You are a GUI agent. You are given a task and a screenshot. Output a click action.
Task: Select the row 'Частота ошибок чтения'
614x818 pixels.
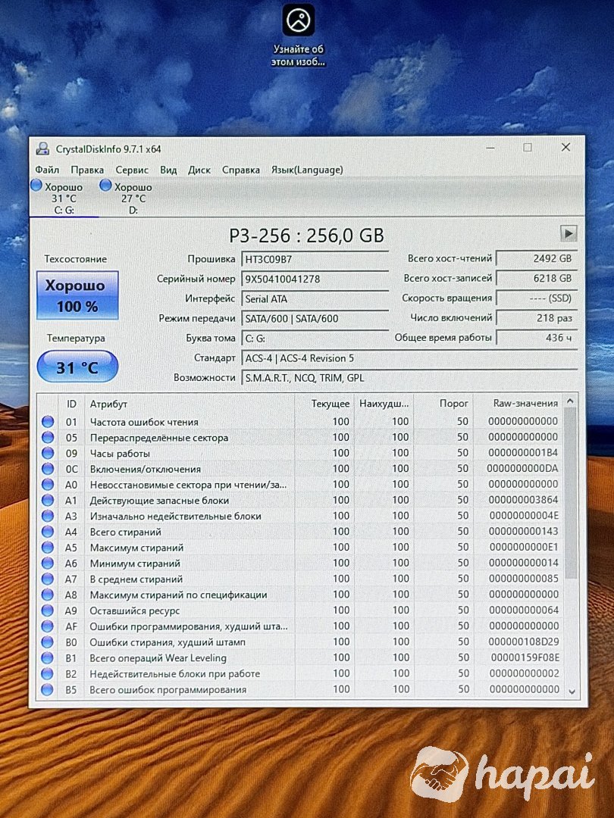300,422
